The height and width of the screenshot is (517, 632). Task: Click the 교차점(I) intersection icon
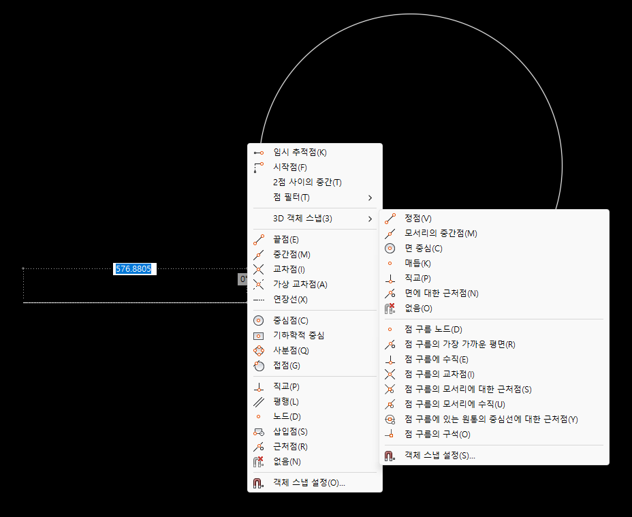[x=259, y=270]
